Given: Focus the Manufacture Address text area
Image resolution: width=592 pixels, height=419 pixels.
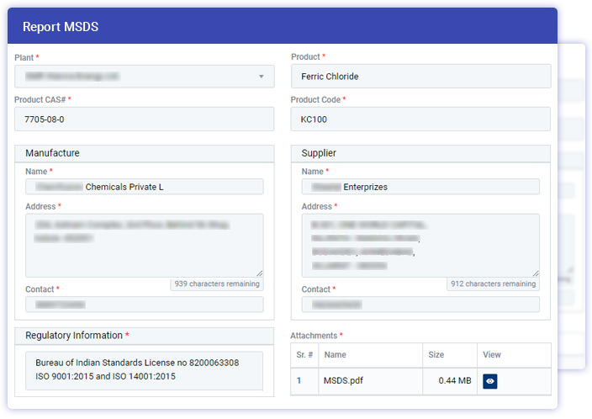Looking at the screenshot, I should [x=144, y=244].
